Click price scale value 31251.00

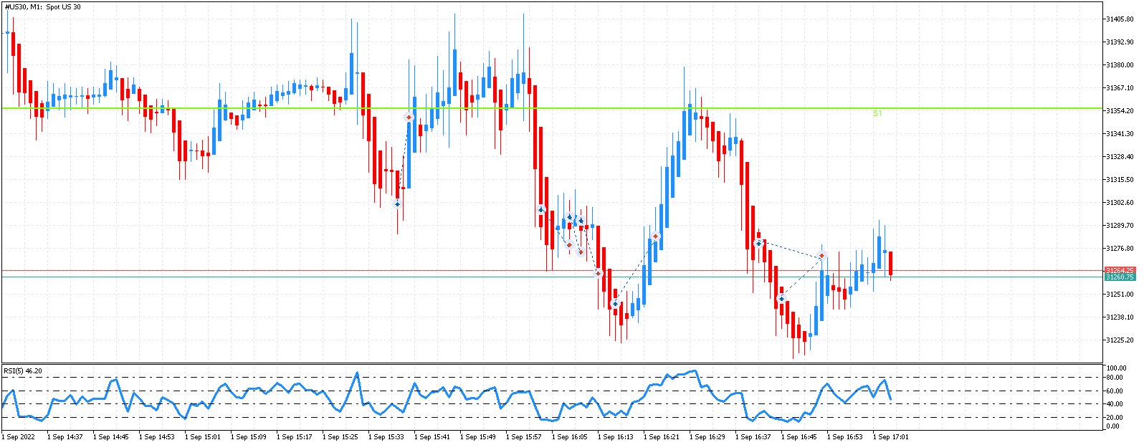click(x=1120, y=295)
